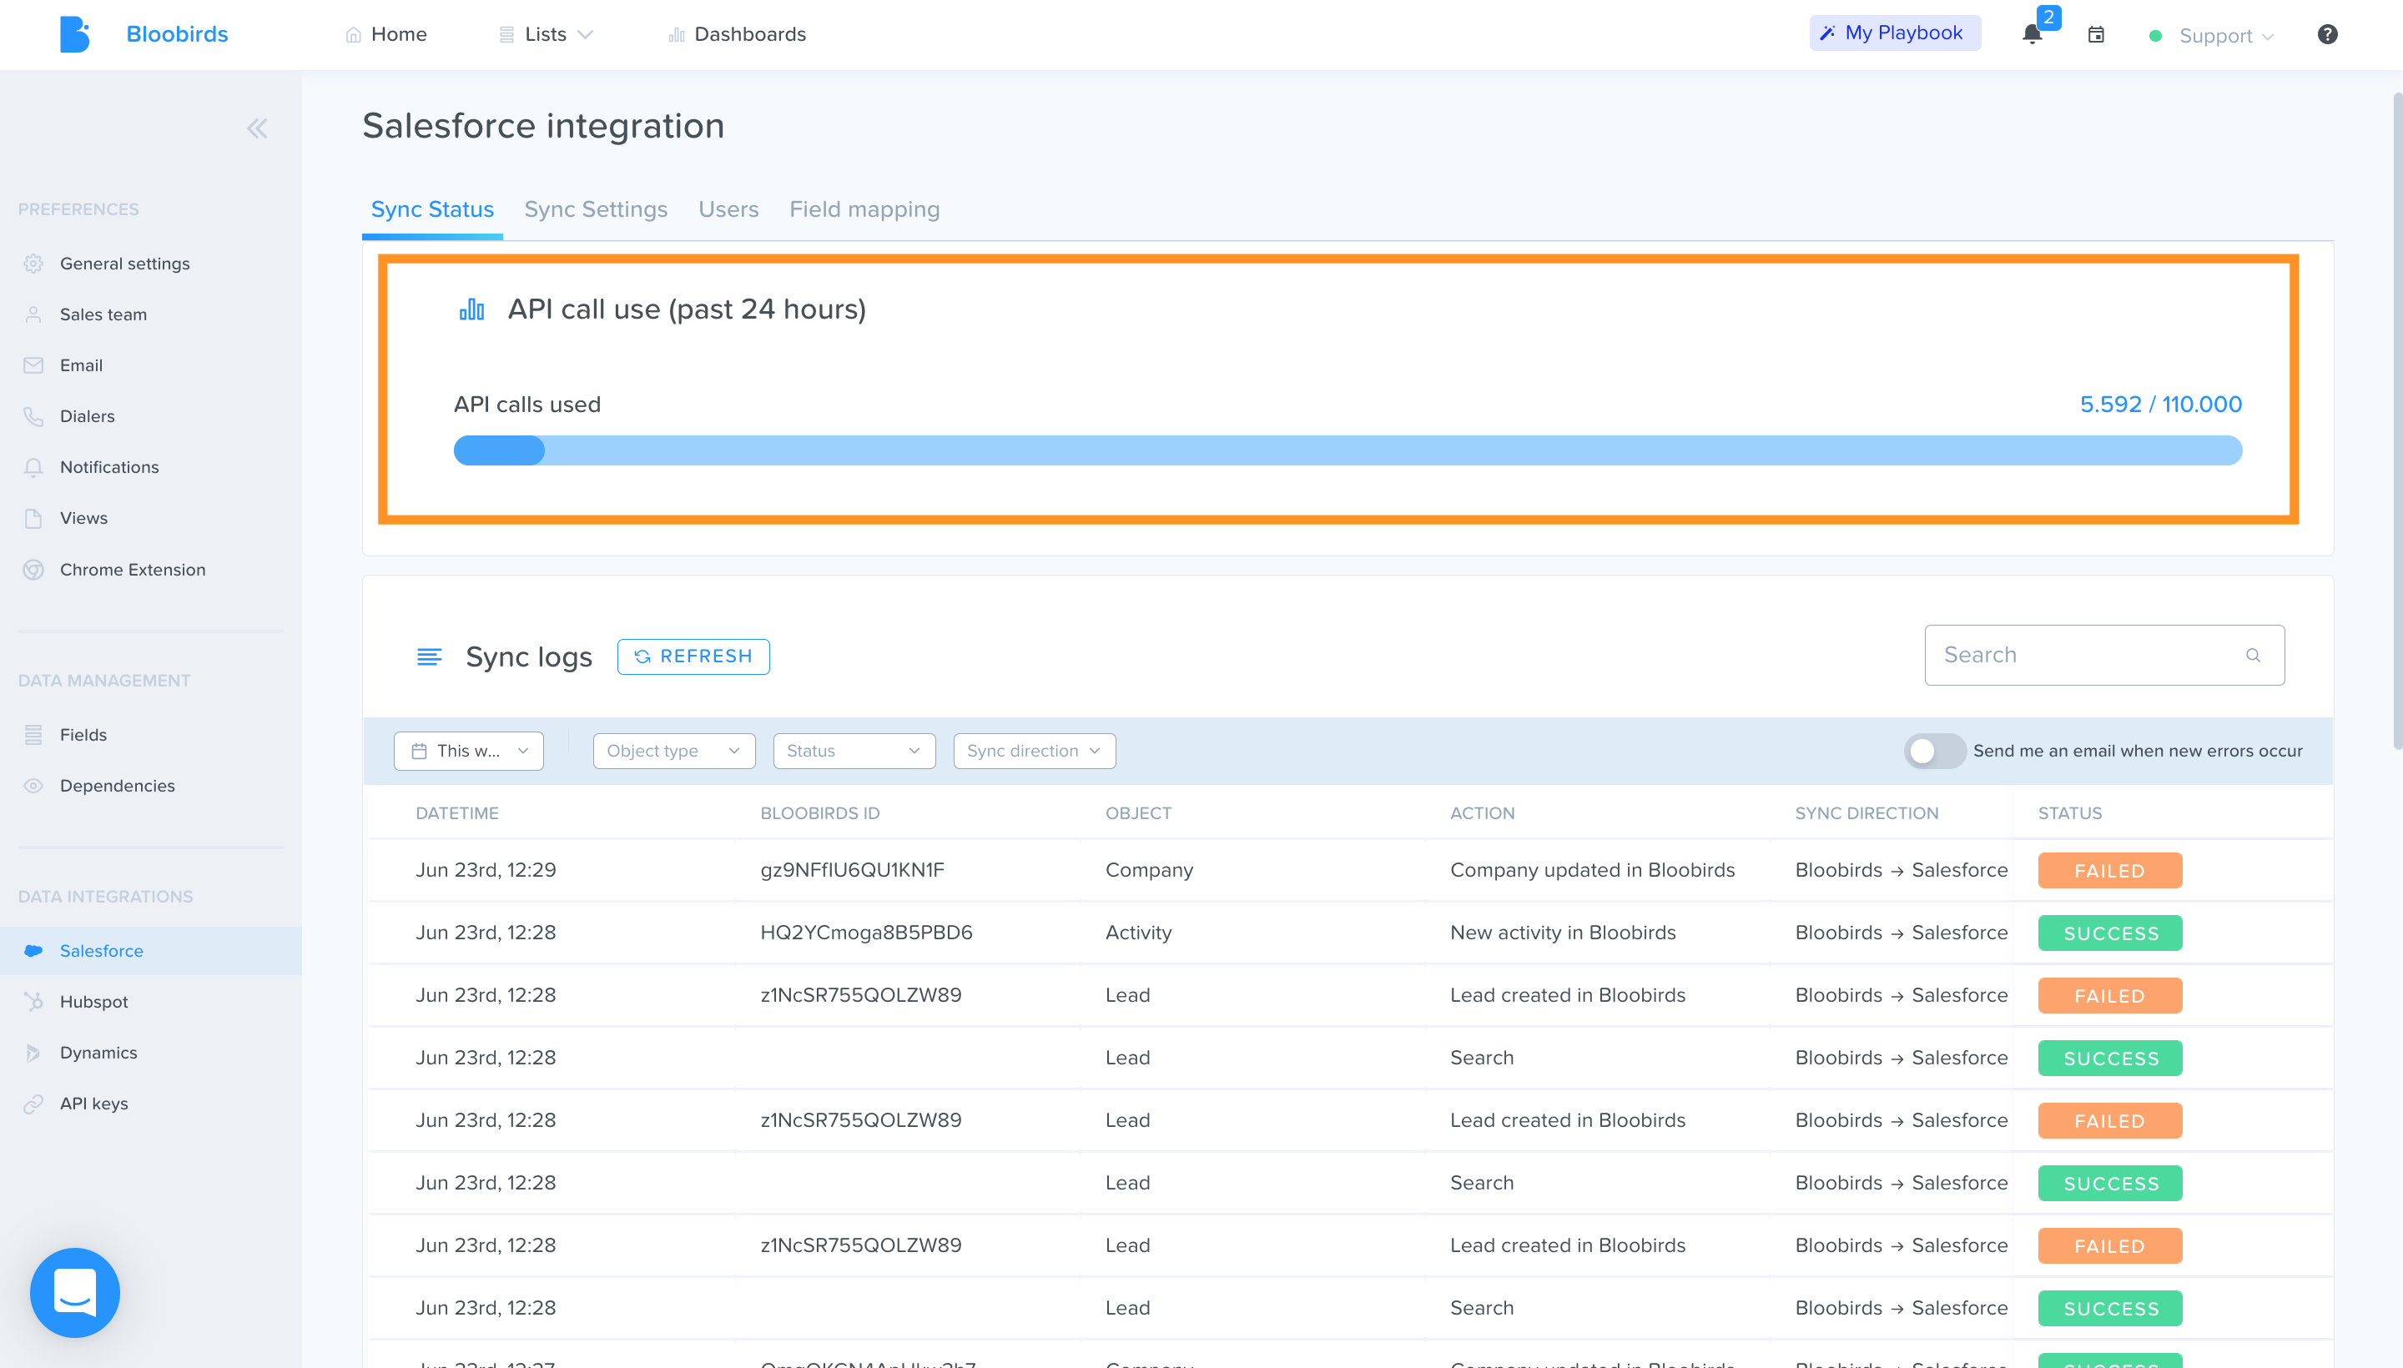Click "Company updated in Bloobirds" on 12:29 row

pyautogui.click(x=1592, y=870)
